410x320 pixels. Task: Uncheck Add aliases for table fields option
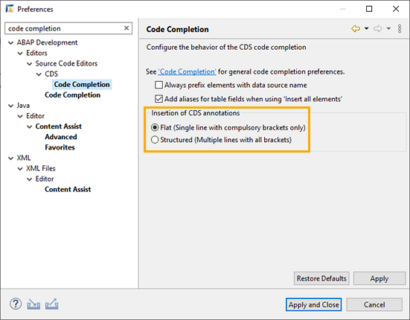point(158,99)
